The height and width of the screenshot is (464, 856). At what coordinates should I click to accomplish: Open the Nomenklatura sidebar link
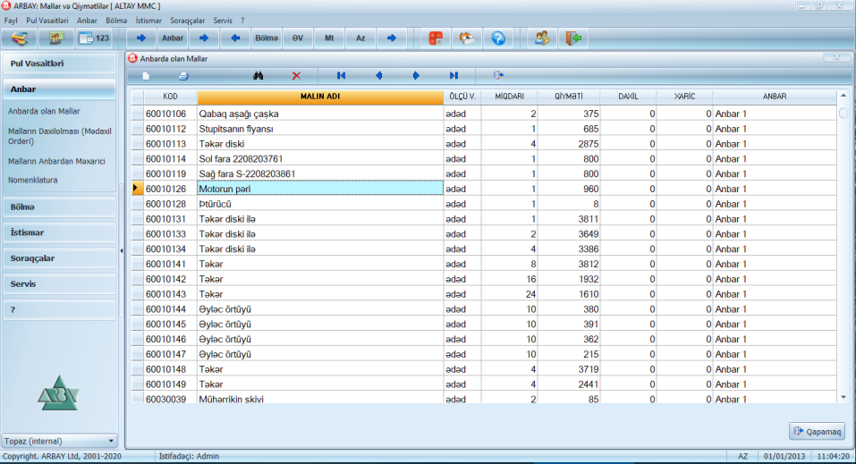33,180
